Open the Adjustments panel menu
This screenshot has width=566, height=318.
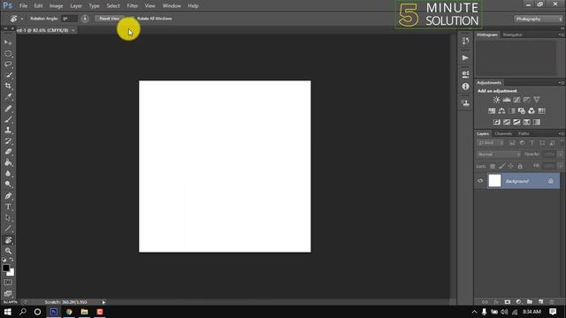[561, 83]
